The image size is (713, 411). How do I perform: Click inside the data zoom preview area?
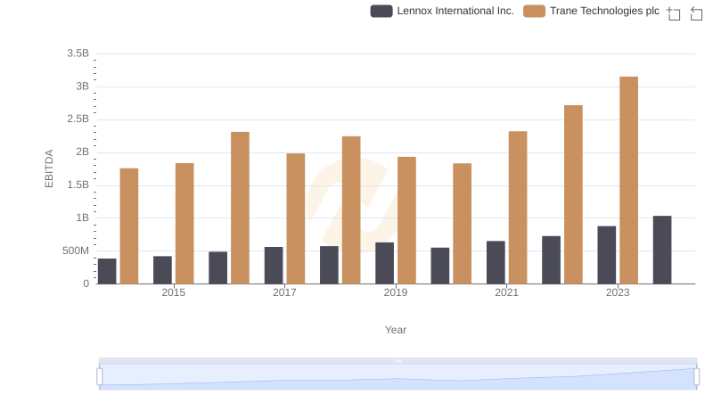[397, 377]
